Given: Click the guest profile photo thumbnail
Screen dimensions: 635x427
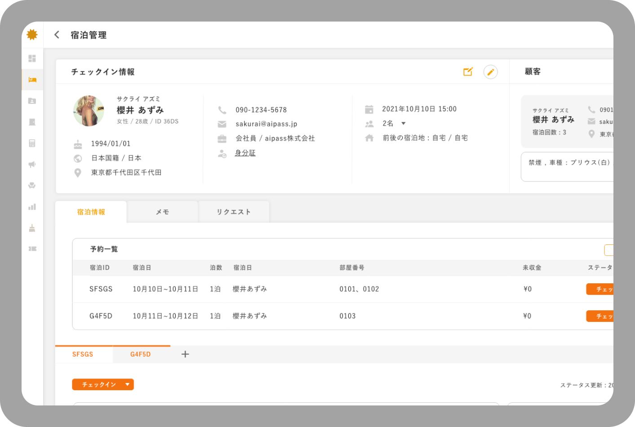Looking at the screenshot, I should coord(89,110).
